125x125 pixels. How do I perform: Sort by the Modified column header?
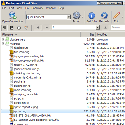pyautogui.click(x=110, y=34)
